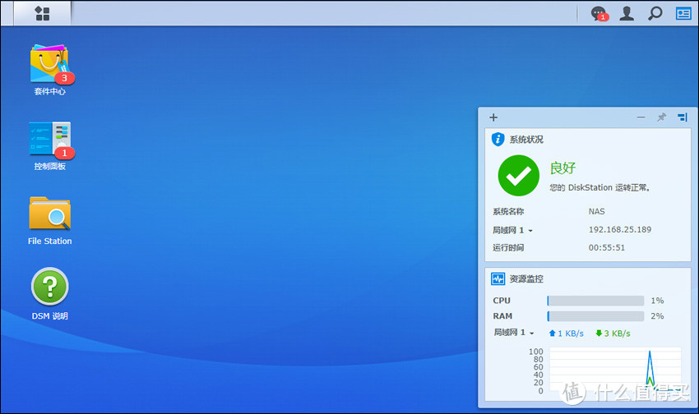Click the 良好 status text

(x=562, y=168)
